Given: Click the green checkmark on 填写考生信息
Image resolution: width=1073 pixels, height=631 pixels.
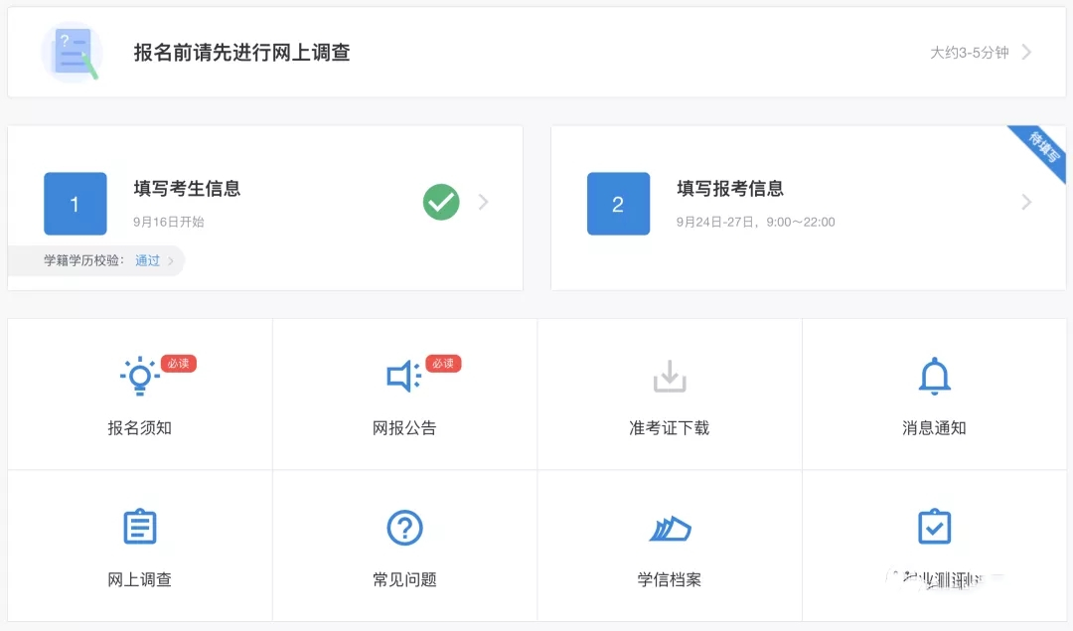Looking at the screenshot, I should (x=441, y=202).
